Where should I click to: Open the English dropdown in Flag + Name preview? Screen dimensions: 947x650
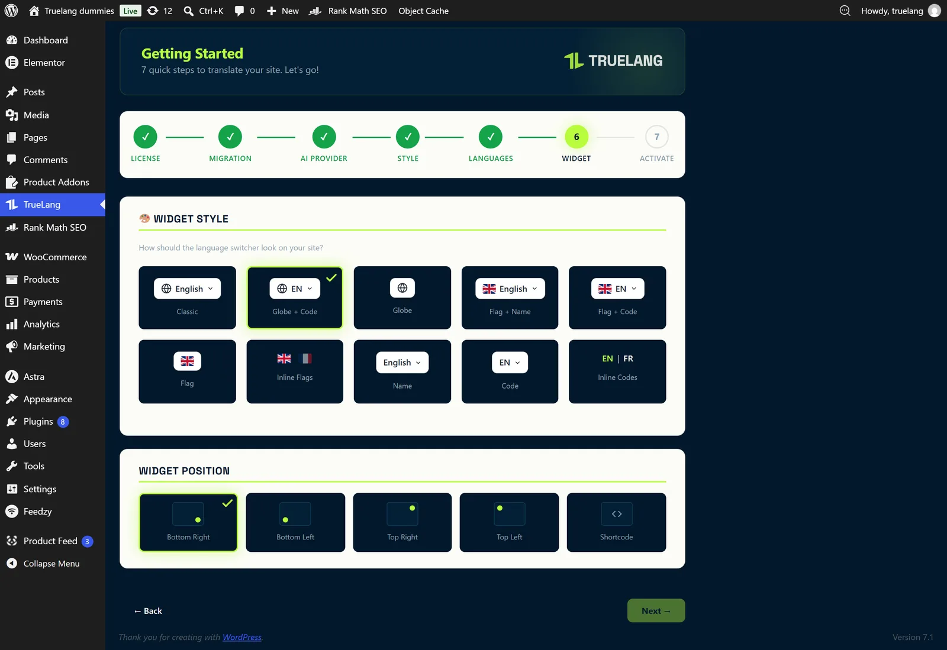point(510,289)
